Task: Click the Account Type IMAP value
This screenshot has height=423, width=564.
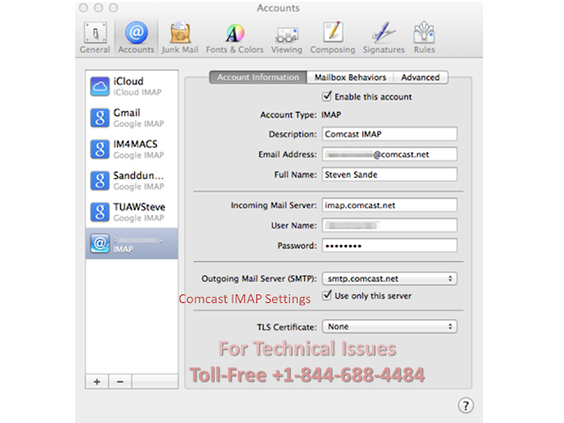Action: pos(331,115)
